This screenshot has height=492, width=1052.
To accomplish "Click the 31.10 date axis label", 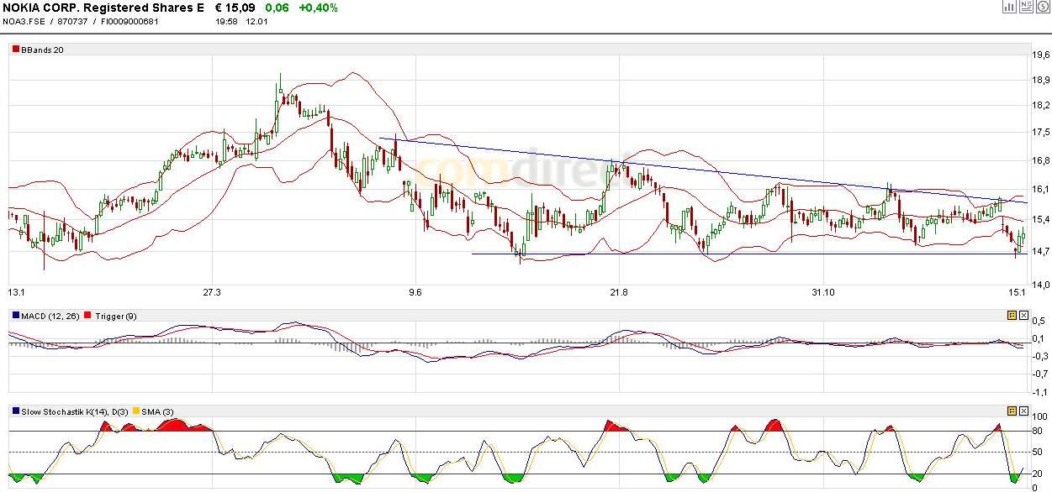I will click(x=823, y=292).
